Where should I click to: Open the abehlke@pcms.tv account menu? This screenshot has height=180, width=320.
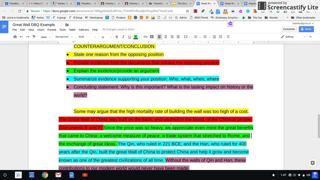click(x=303, y=23)
